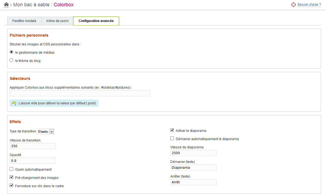Click the Colorbox selectors text field
The width and height of the screenshot is (326, 196).
[80, 93]
